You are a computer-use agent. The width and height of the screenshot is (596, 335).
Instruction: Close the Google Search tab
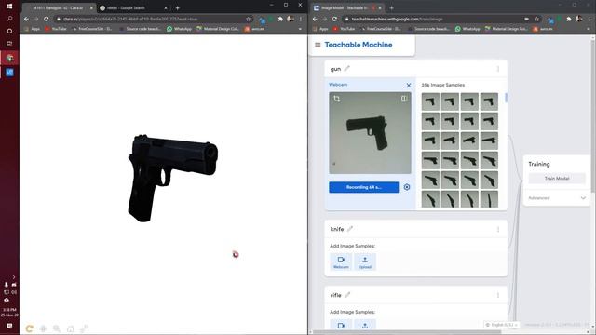166,8
